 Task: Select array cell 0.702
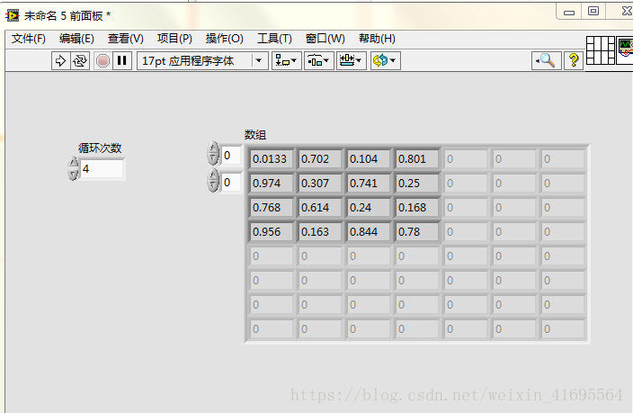click(320, 159)
